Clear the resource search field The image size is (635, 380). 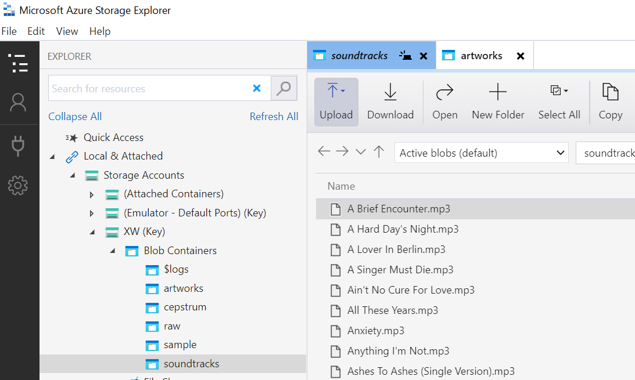pyautogui.click(x=257, y=88)
